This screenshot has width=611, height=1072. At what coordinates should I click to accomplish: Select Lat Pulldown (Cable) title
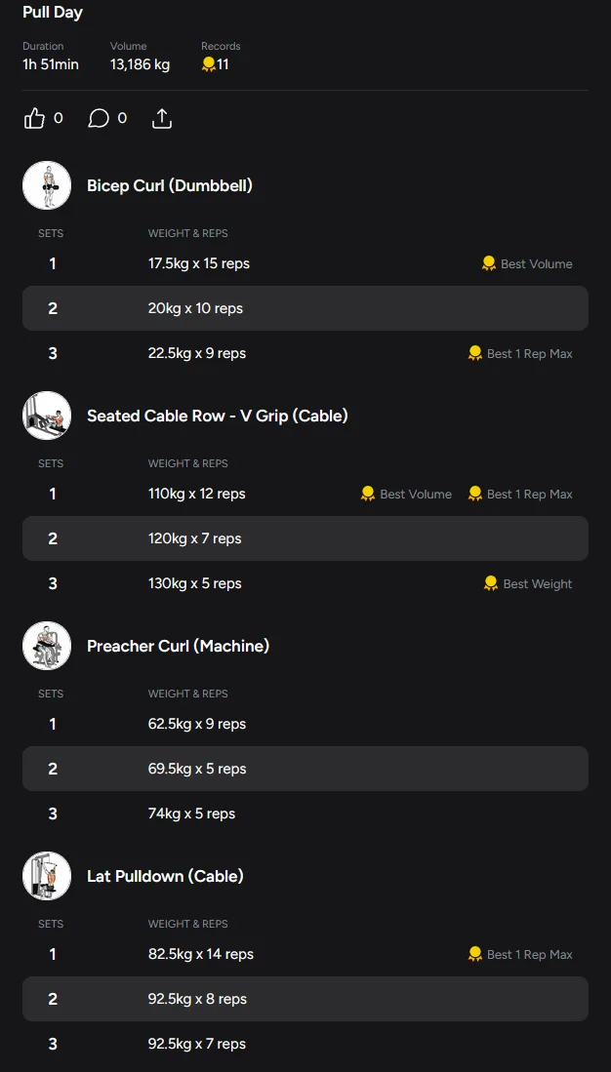click(x=165, y=876)
